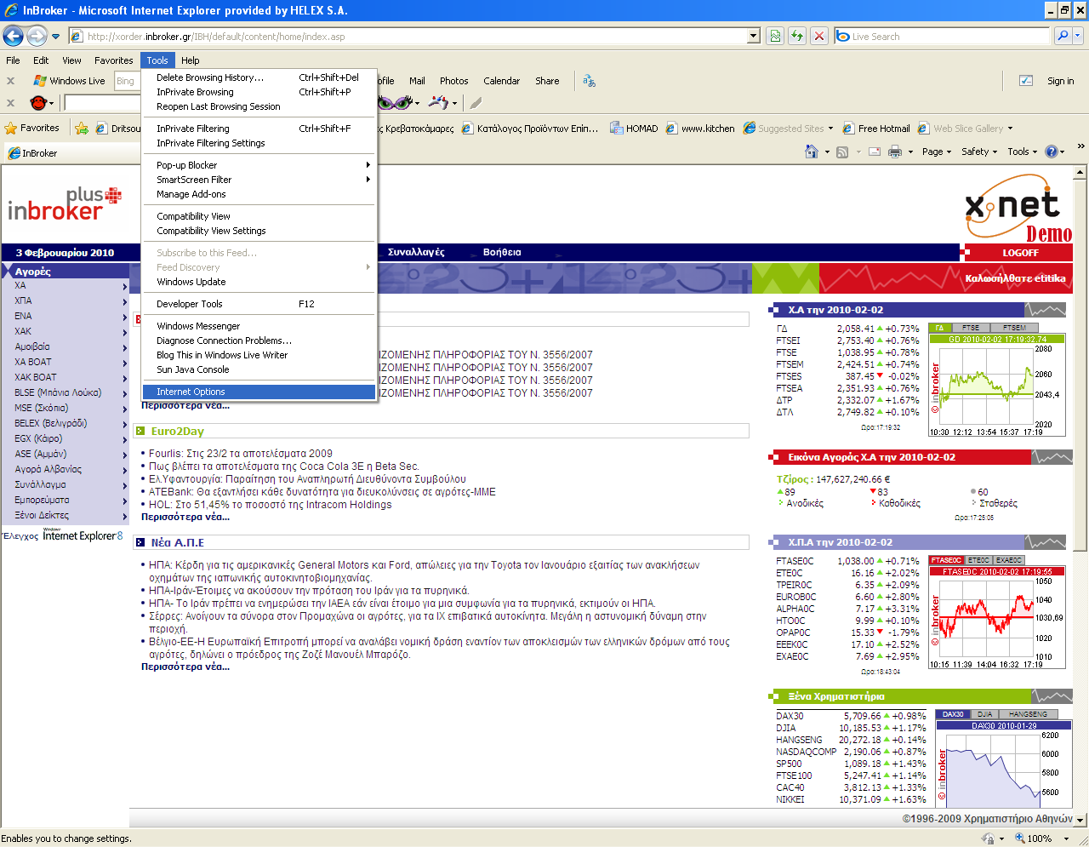Click the blue Help question mark icon
This screenshot has height=847, width=1089.
pyautogui.click(x=1052, y=152)
